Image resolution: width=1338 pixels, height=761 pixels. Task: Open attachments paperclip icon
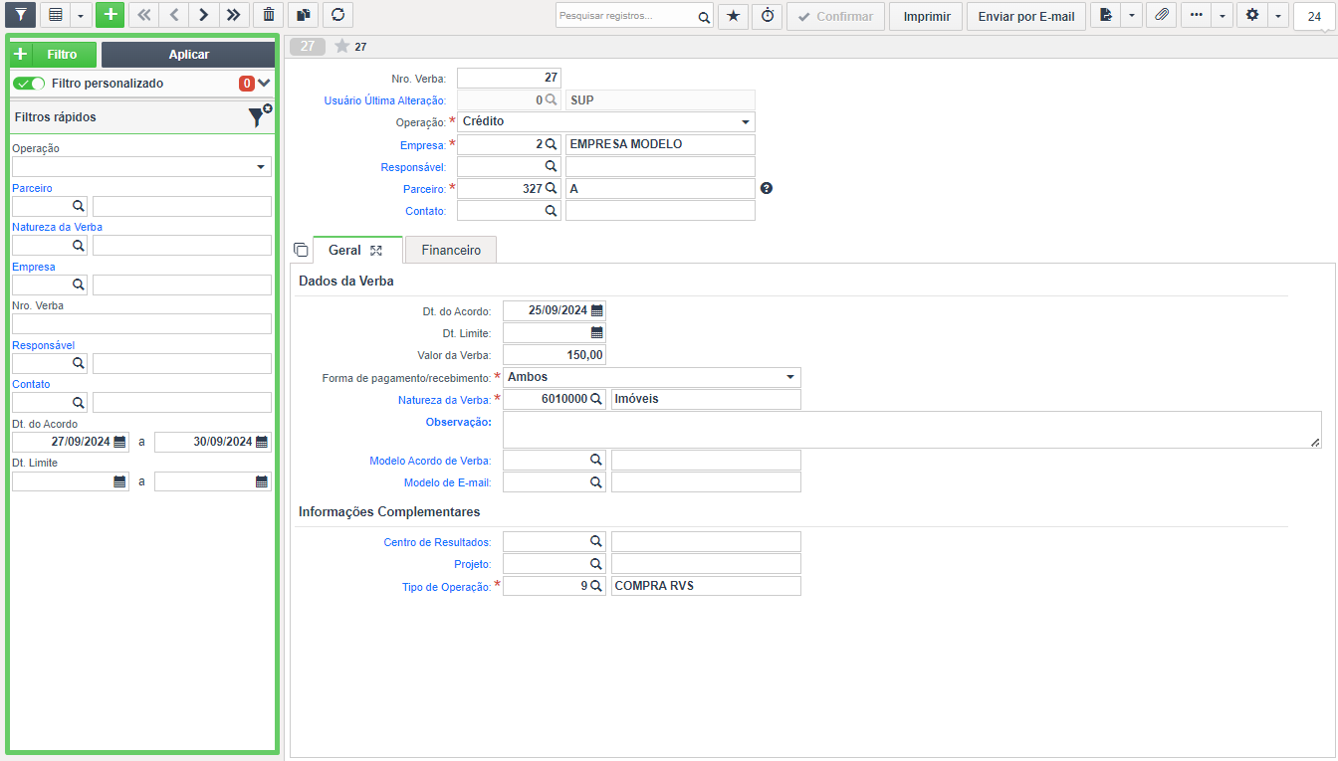click(x=1162, y=16)
